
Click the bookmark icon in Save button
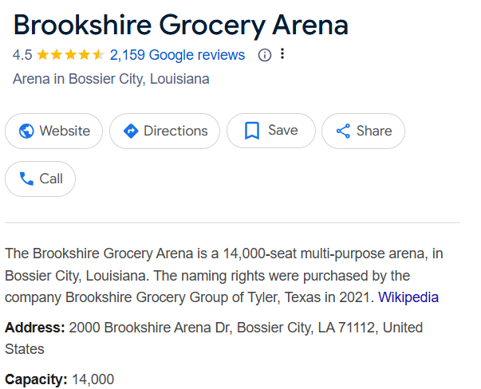(251, 132)
